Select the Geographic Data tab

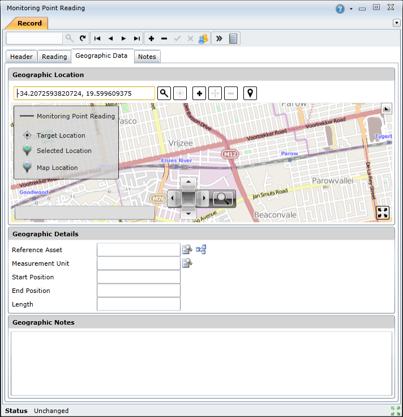tap(101, 56)
